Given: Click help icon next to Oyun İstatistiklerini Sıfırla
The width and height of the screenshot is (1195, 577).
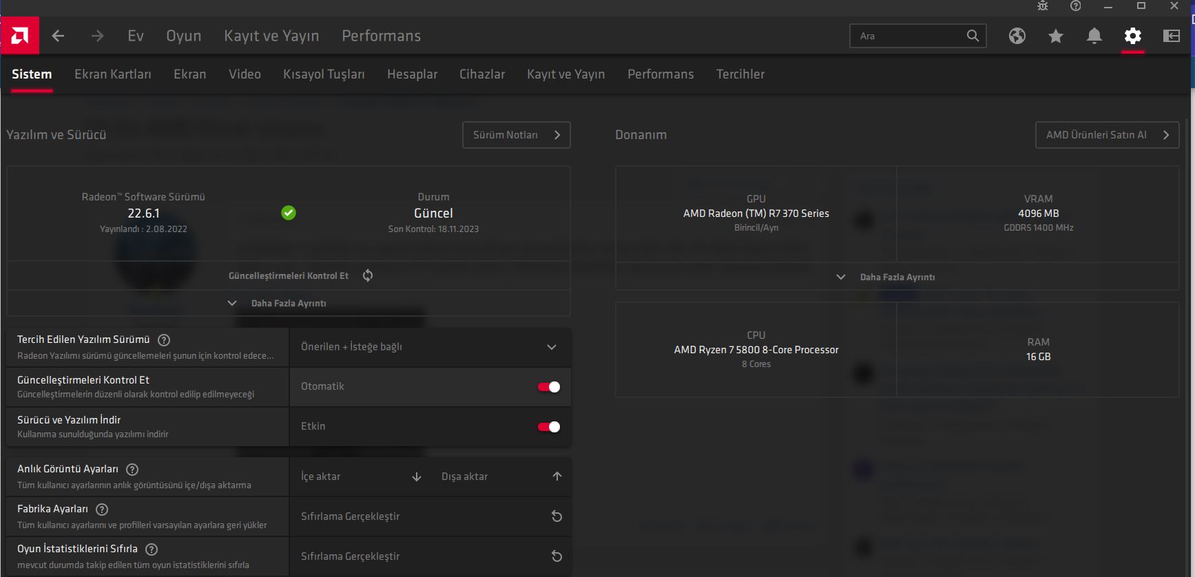Looking at the screenshot, I should point(152,549).
